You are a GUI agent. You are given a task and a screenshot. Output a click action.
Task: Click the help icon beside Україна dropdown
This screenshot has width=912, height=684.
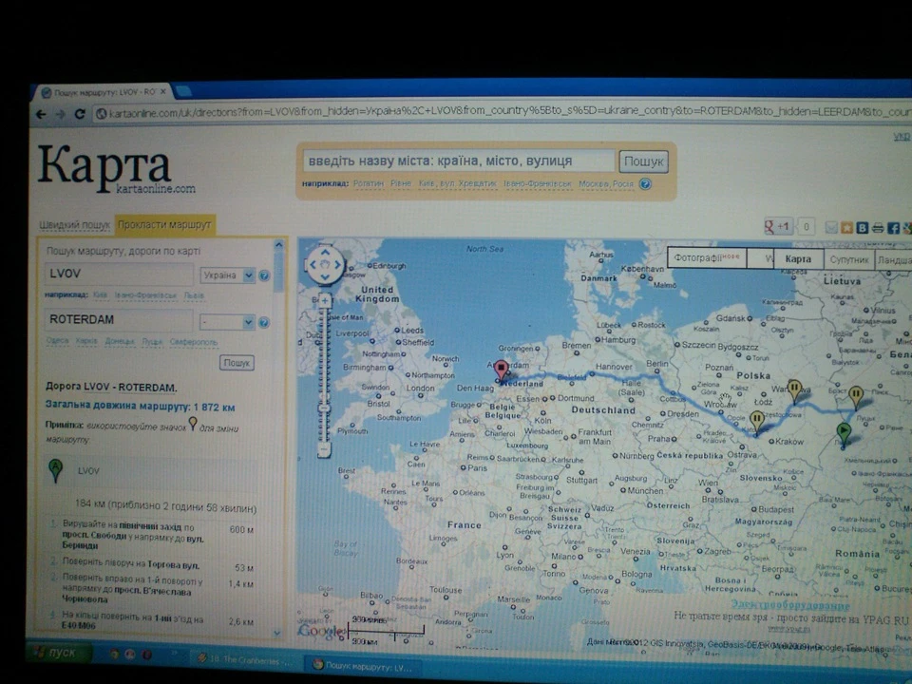(264, 275)
